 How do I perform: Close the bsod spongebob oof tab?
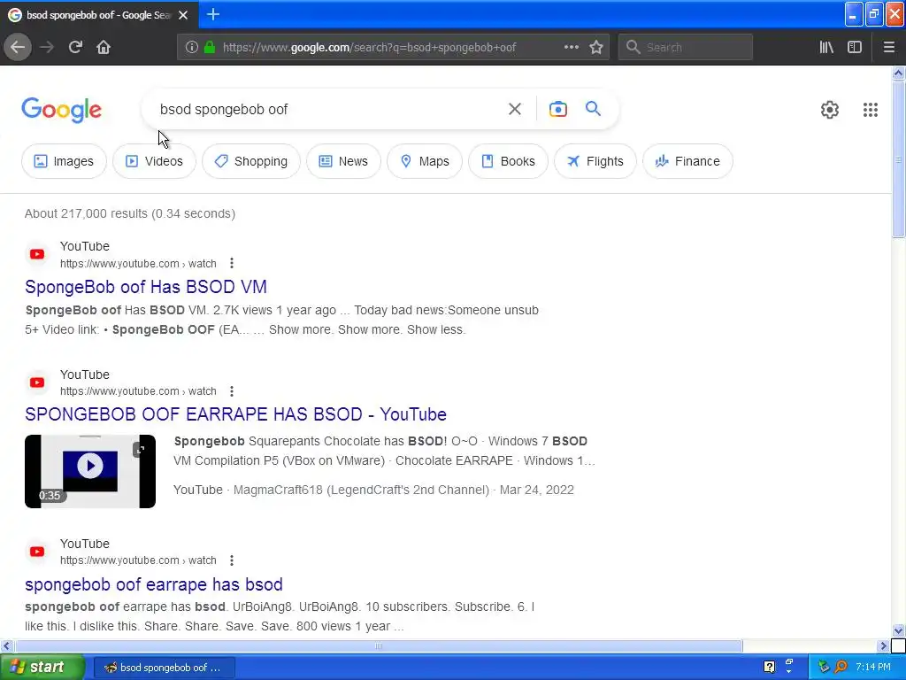[x=183, y=15]
